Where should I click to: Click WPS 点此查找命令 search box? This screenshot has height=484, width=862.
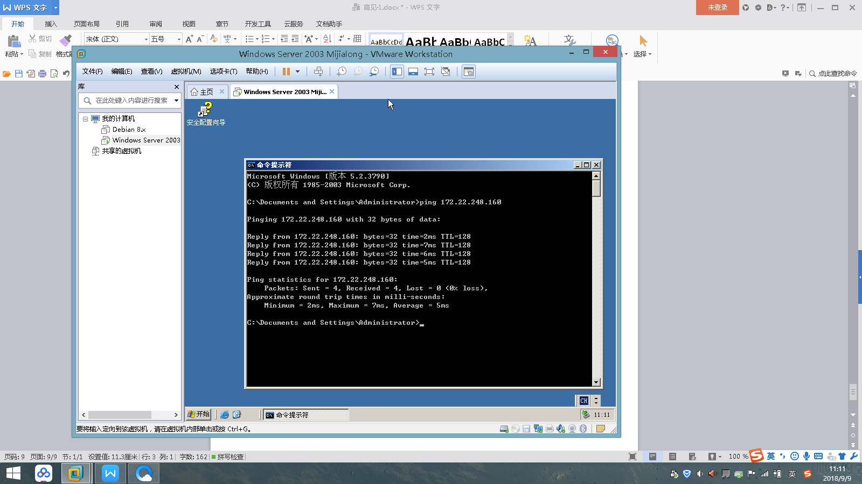[x=833, y=74]
